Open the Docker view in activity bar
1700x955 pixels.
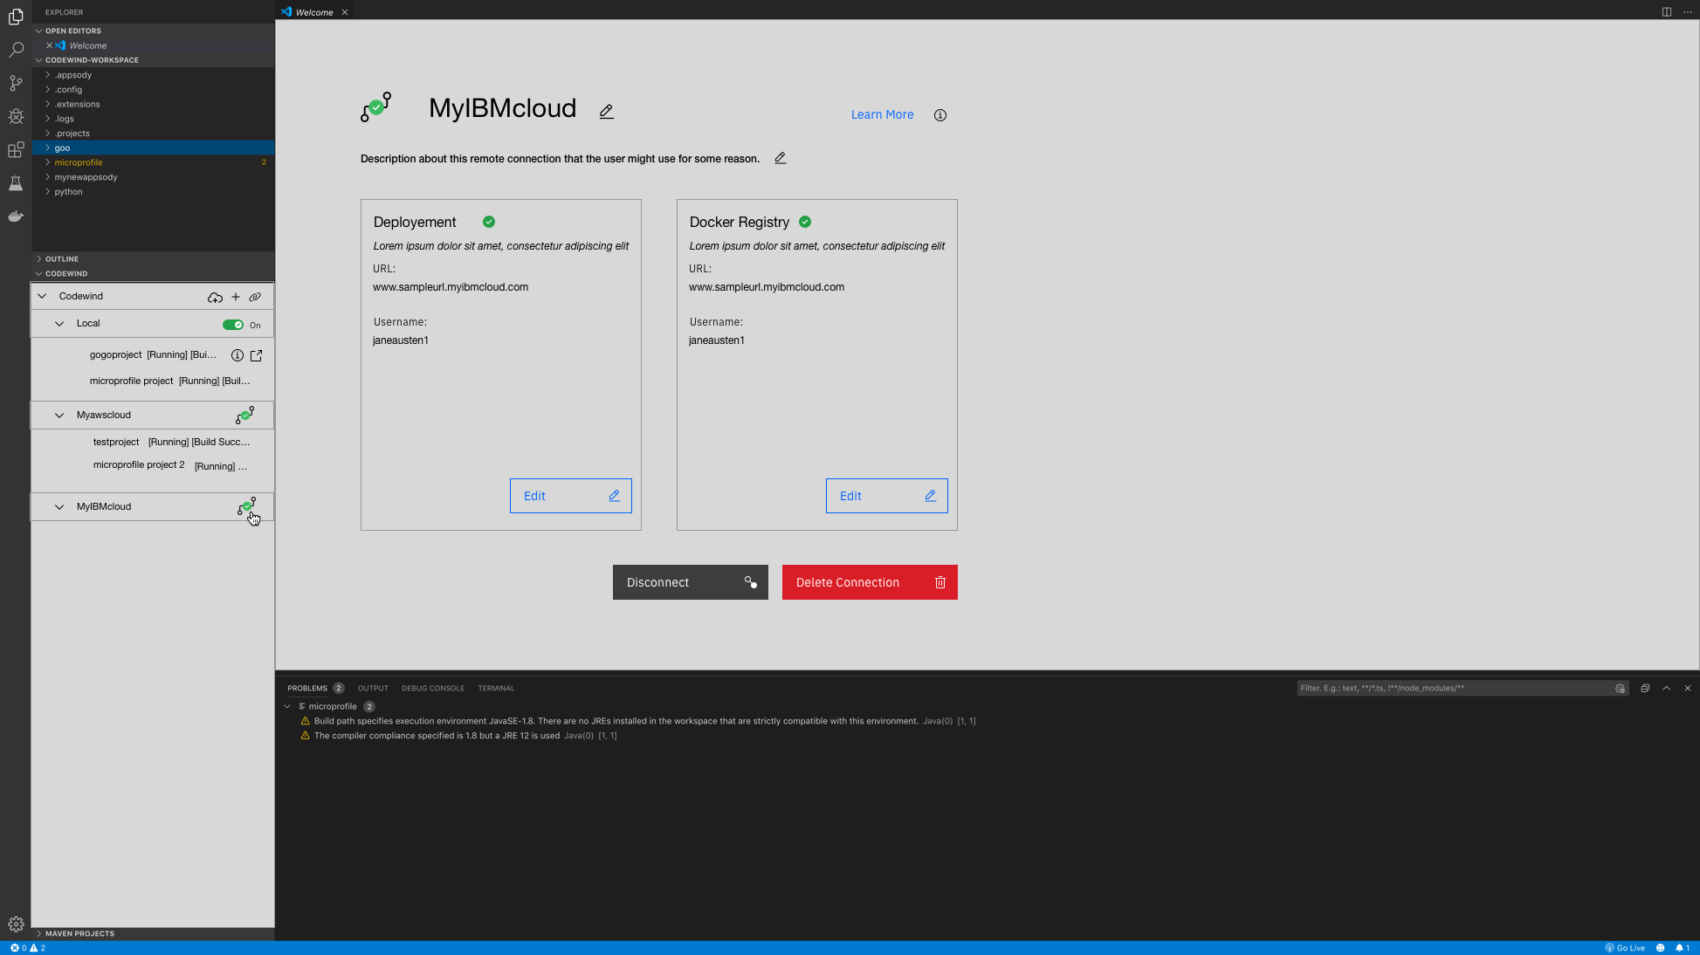pos(16,216)
